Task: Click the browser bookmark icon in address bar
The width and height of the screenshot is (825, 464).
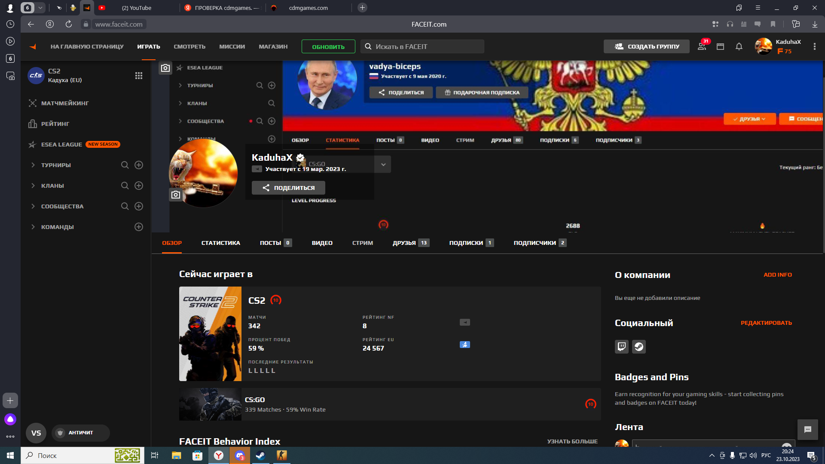Action: click(773, 24)
